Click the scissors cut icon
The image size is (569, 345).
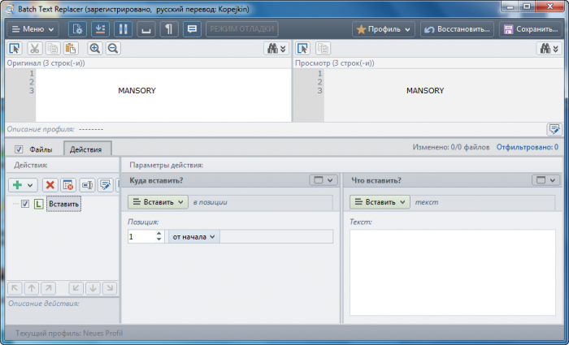(35, 49)
